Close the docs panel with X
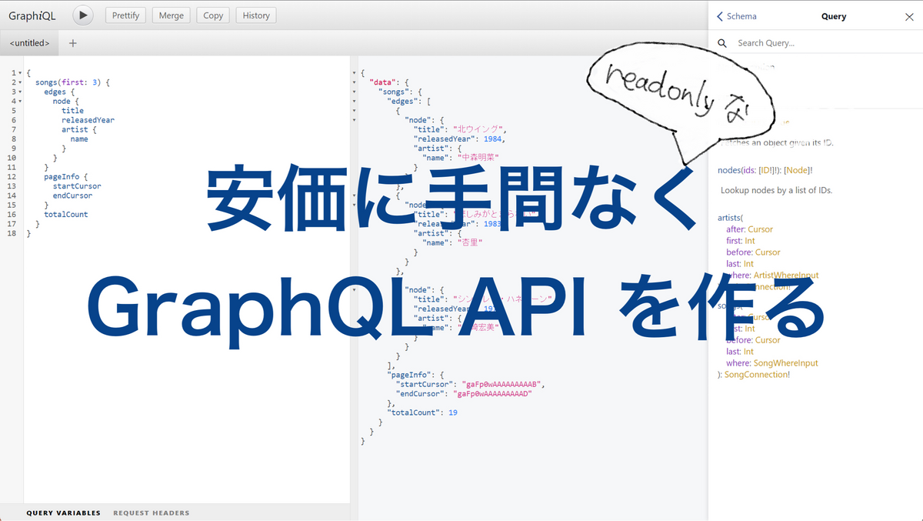Viewport: 923px width, 521px height. [x=908, y=16]
